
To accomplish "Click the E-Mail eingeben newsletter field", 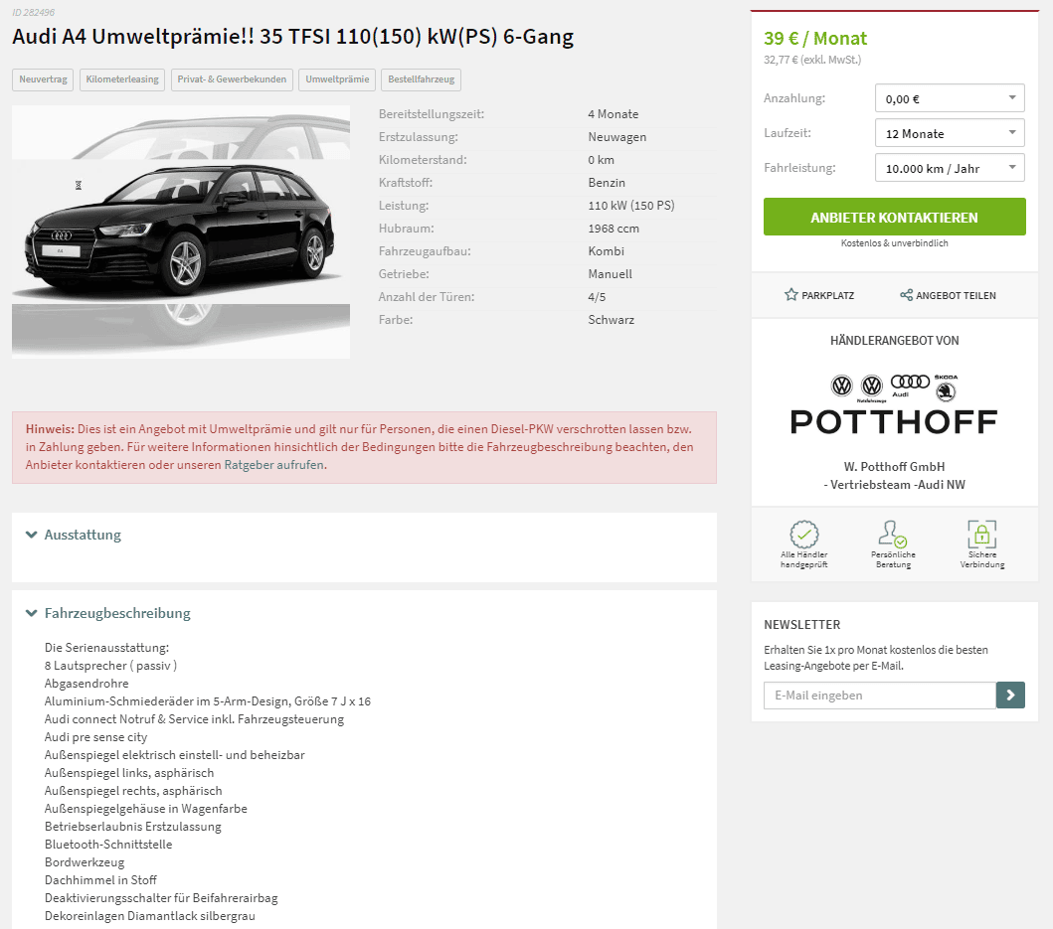I will coord(880,696).
